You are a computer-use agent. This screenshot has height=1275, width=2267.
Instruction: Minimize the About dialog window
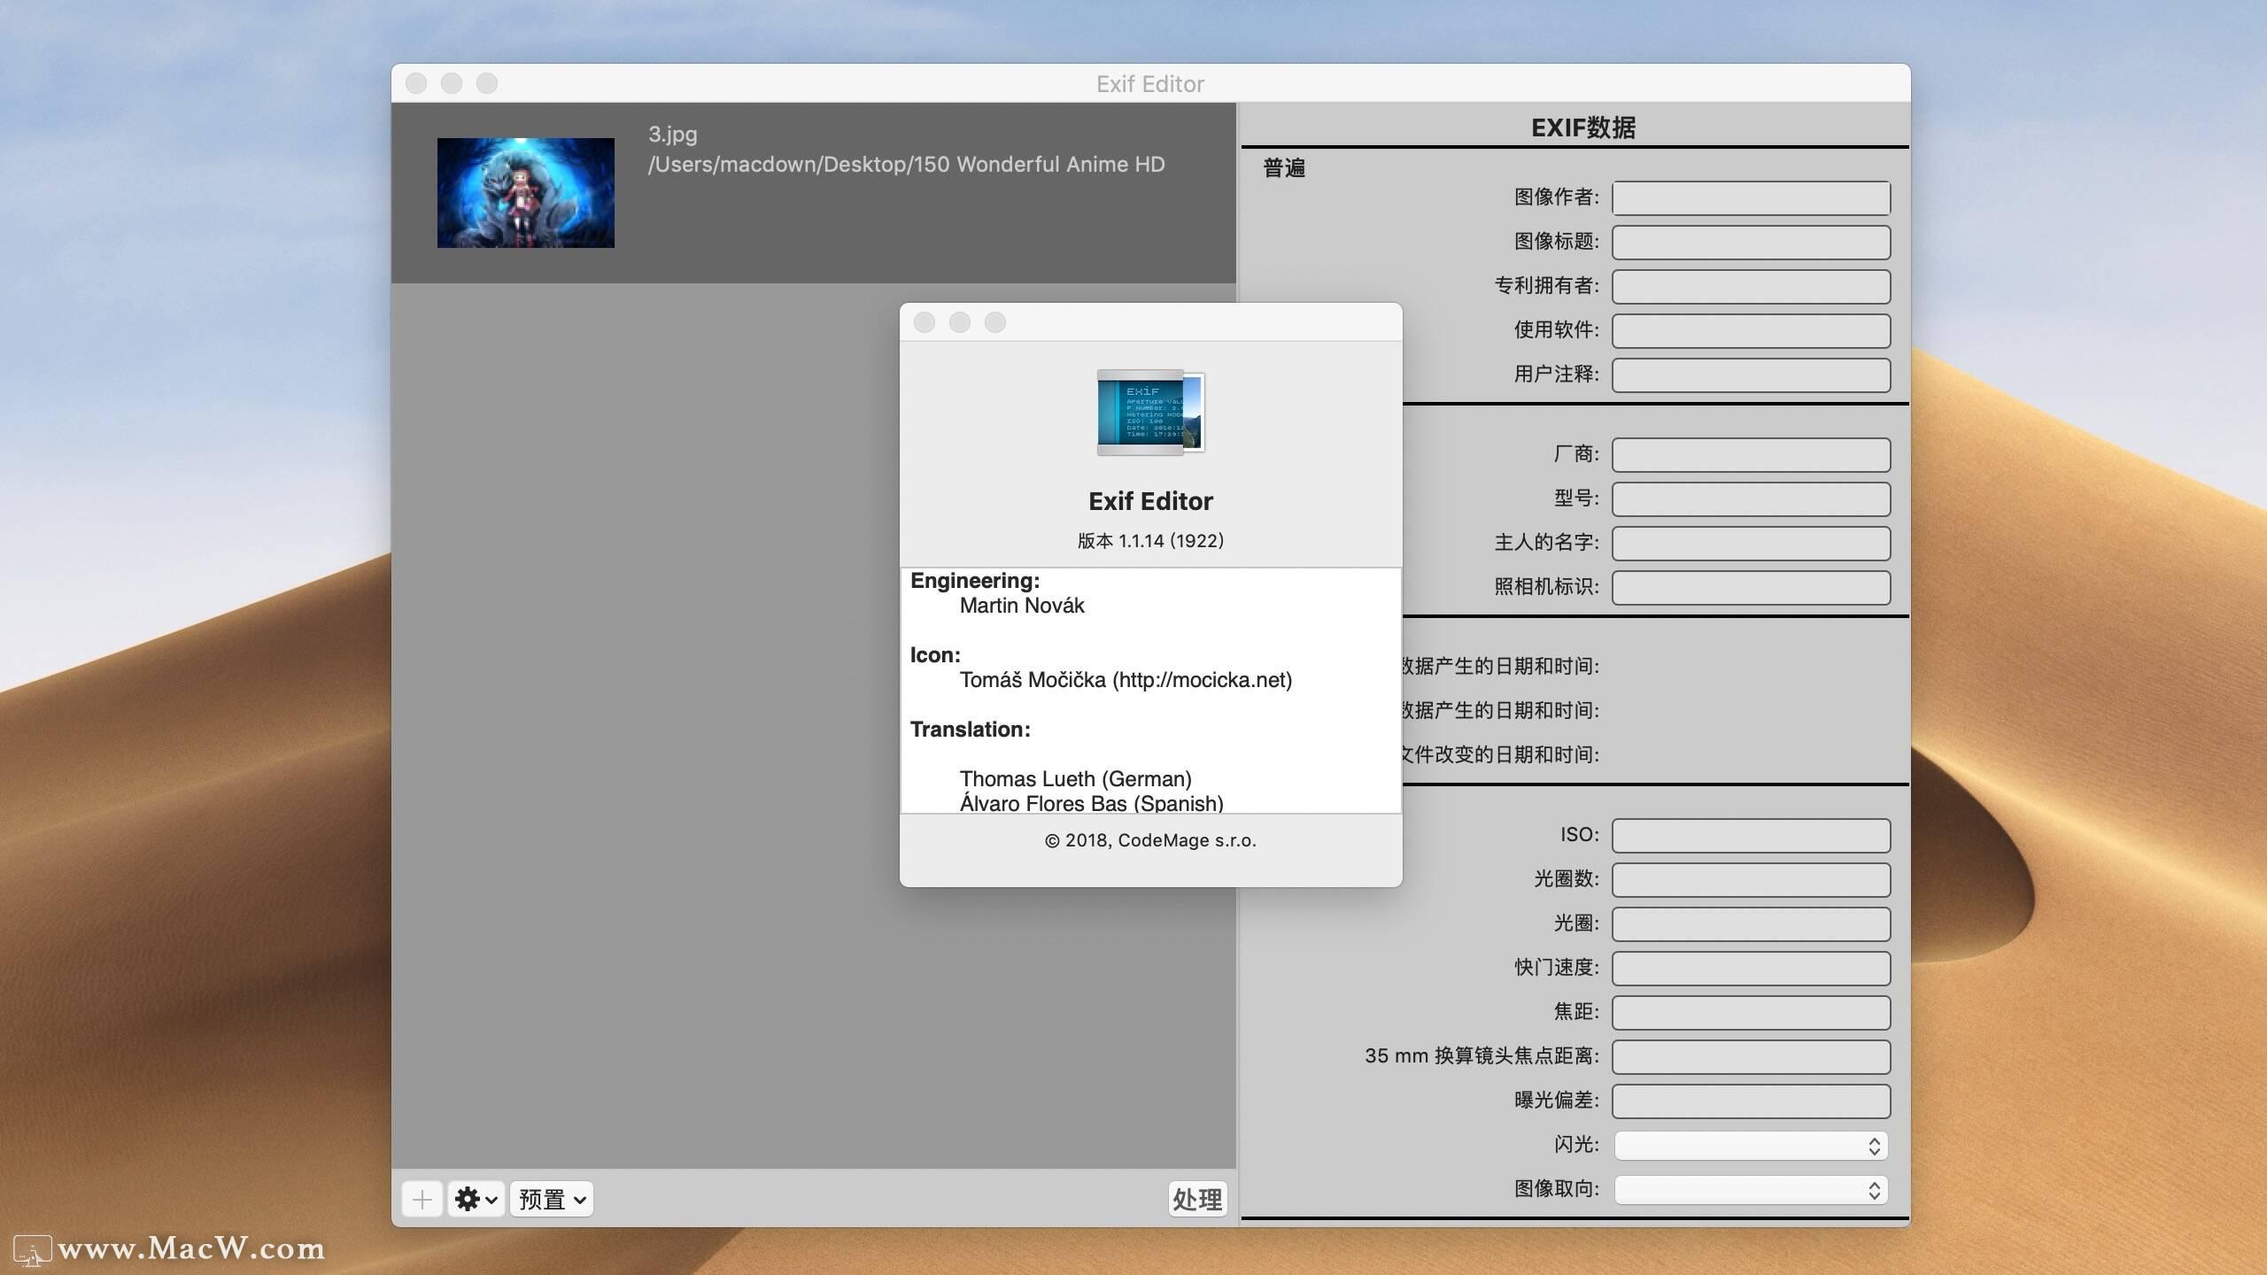[x=960, y=322]
